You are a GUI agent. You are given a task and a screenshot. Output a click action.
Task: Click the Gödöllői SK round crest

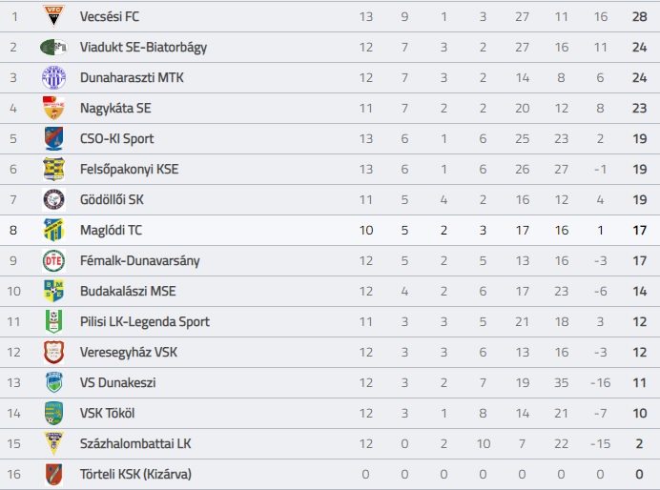53,199
